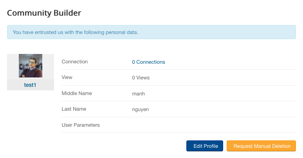Open the test1 username link

30,84
